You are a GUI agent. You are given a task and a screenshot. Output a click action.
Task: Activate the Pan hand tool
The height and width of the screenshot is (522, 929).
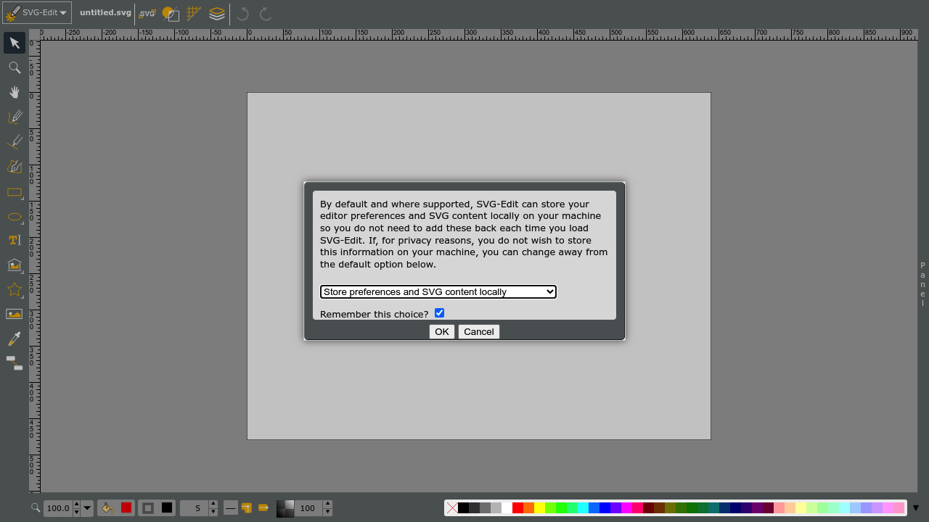(x=15, y=92)
